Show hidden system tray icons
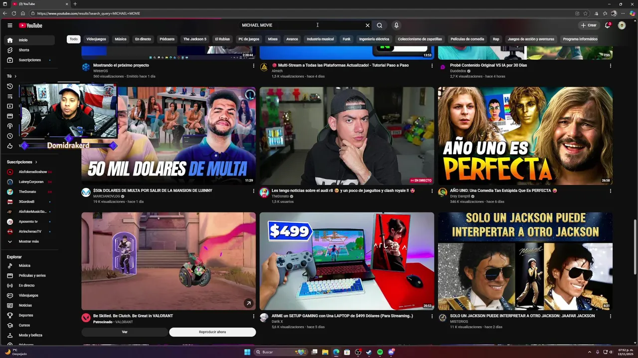The width and height of the screenshot is (638, 358). [x=589, y=352]
